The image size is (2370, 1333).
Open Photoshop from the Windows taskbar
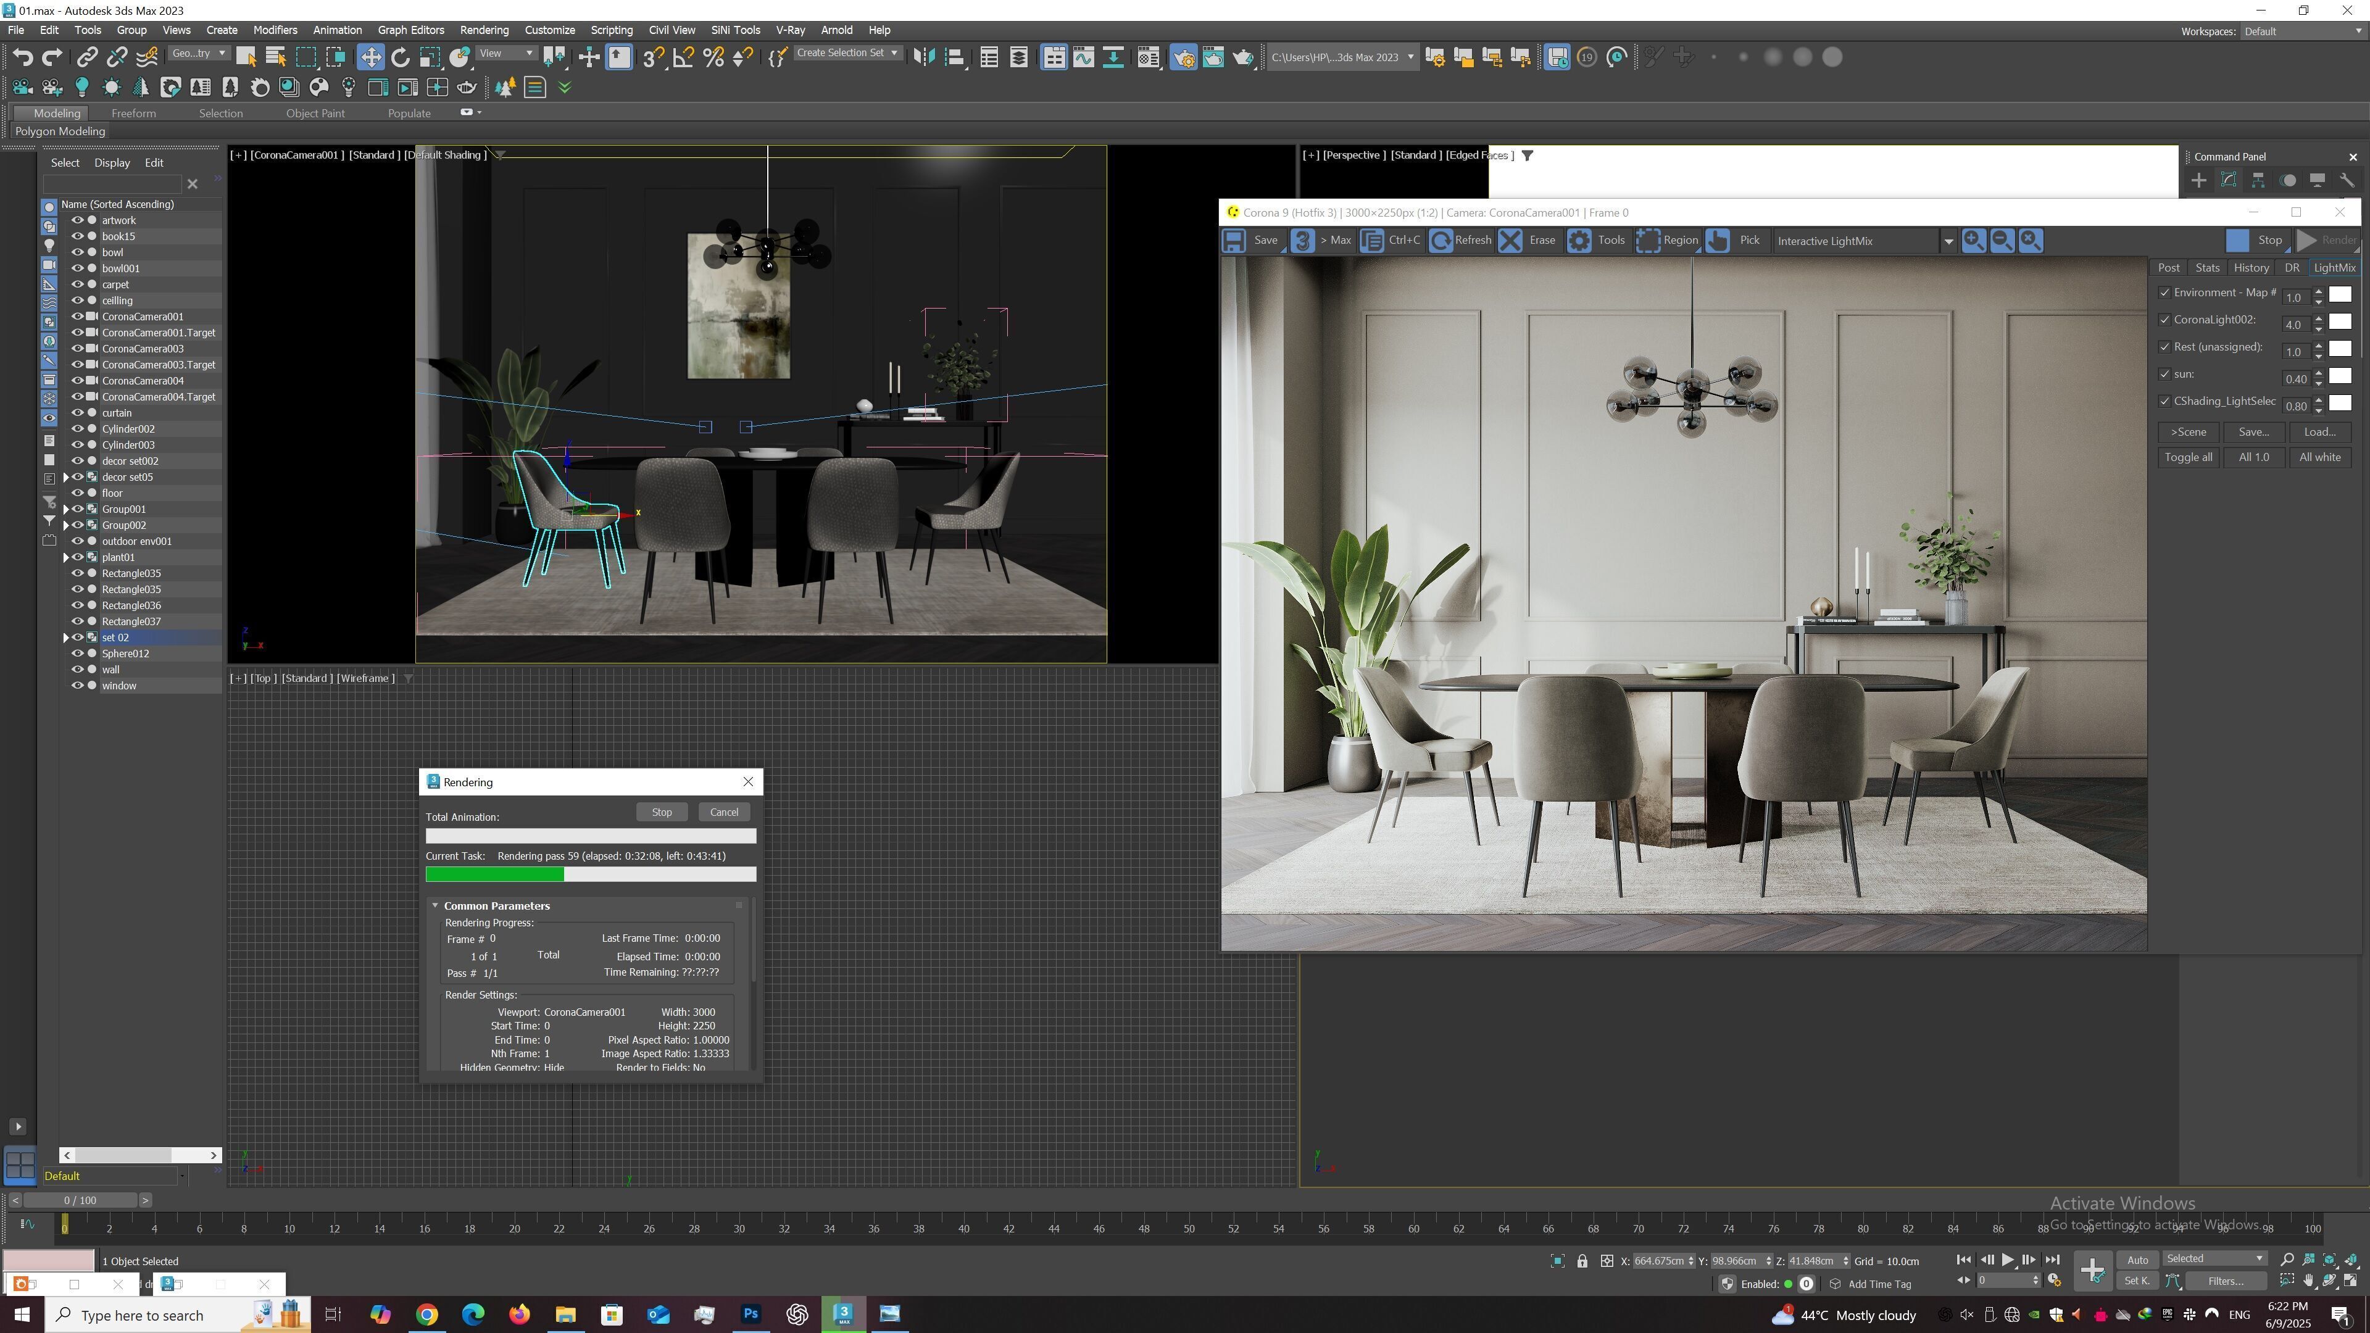tap(750, 1314)
